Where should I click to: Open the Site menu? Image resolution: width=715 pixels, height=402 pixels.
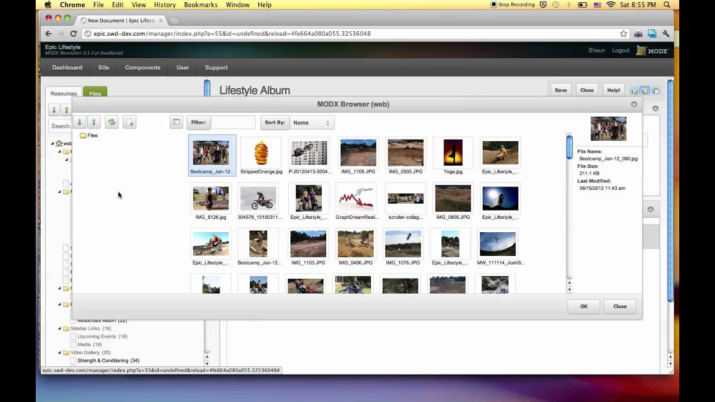pos(103,68)
